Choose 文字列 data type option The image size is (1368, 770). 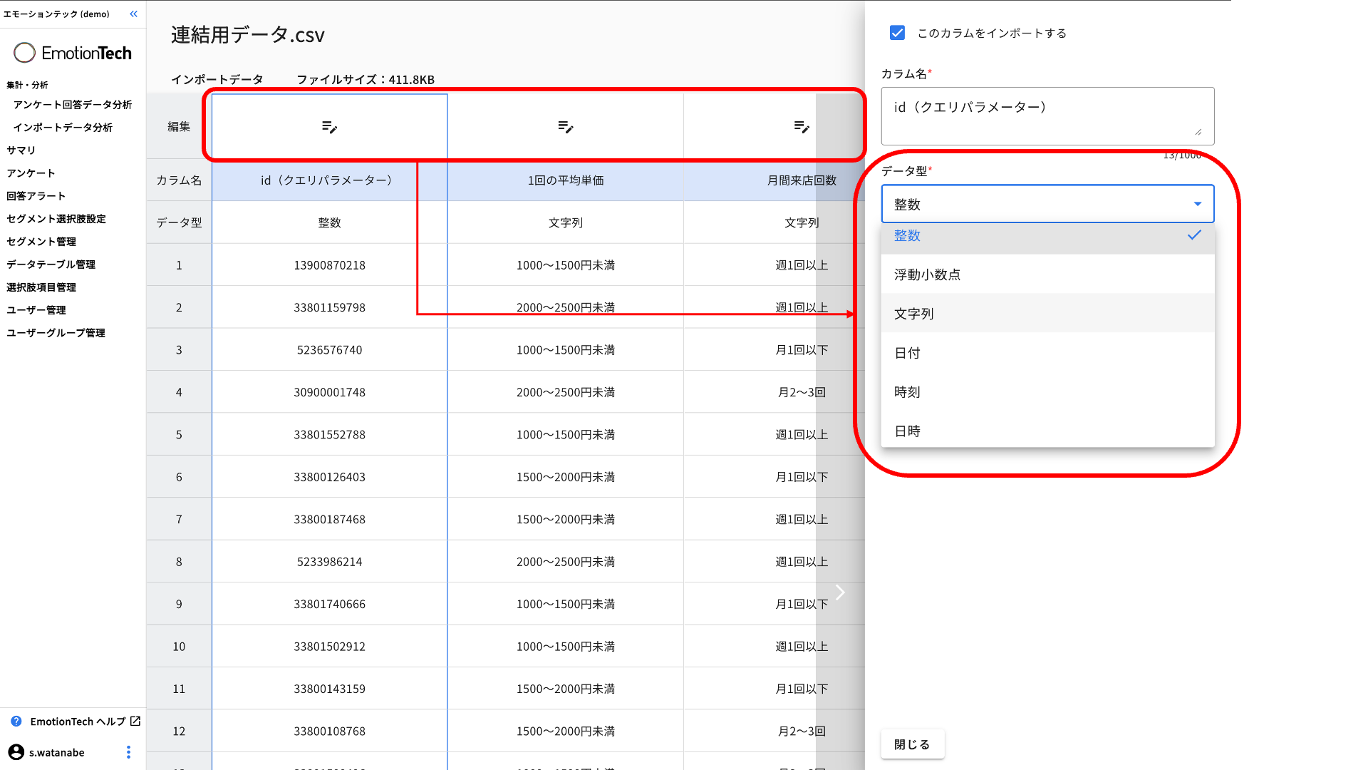coord(913,314)
